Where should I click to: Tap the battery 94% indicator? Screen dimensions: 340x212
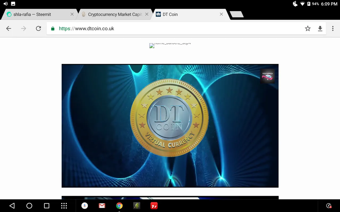coord(313,4)
